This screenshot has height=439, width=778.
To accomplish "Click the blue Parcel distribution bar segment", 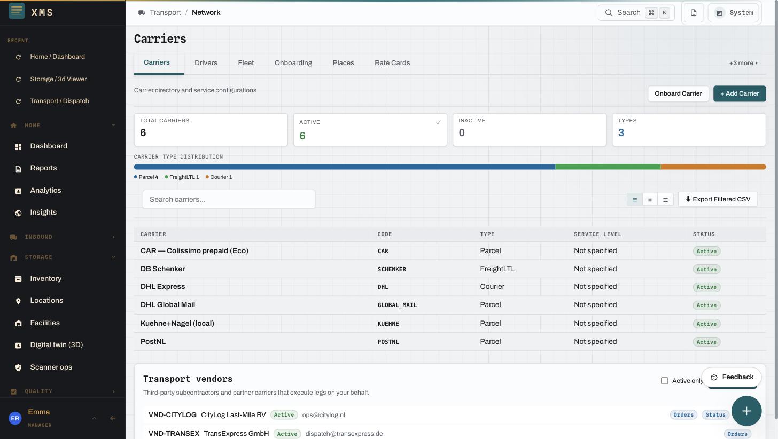I will click(345, 167).
